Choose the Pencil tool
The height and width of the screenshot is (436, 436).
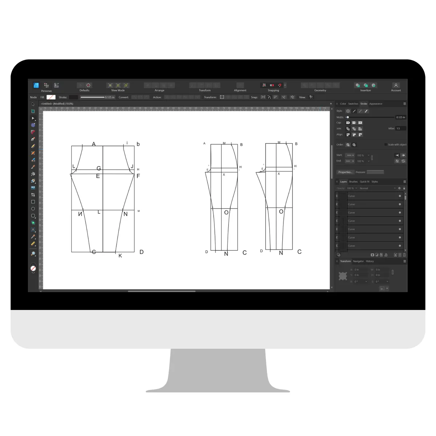(33, 146)
